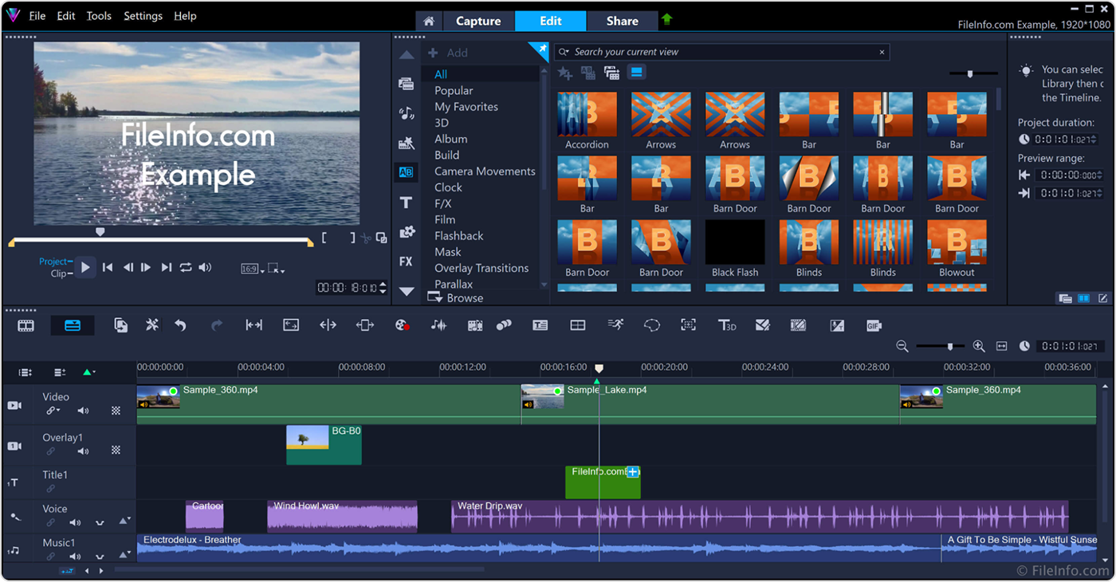This screenshot has height=582, width=1116.
Task: Redo the last undone action
Action: (x=216, y=325)
